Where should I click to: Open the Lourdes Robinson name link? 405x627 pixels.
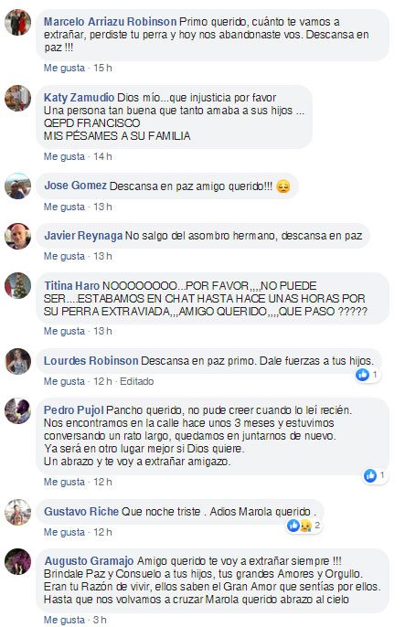[91, 361]
